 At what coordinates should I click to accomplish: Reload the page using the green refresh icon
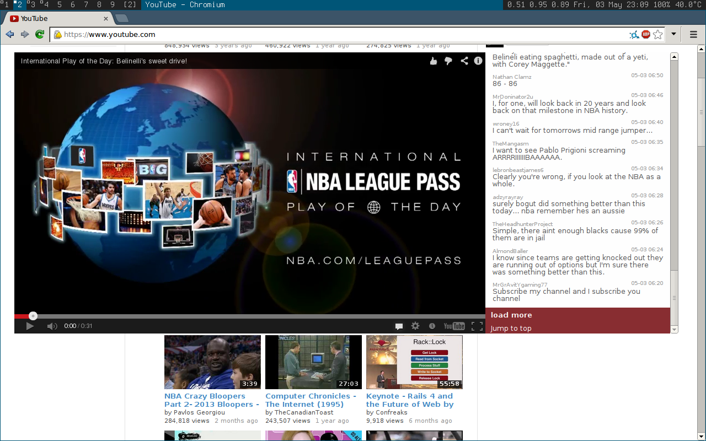coord(40,34)
